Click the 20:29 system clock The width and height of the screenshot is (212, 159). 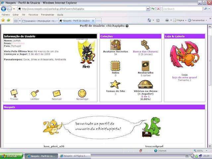[207, 156]
